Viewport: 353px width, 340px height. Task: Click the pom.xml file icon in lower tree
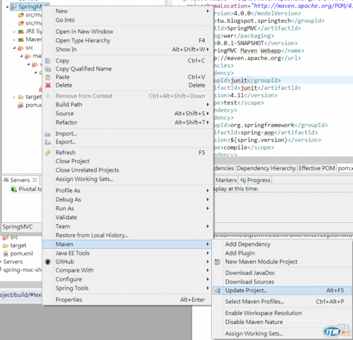pos(6,254)
